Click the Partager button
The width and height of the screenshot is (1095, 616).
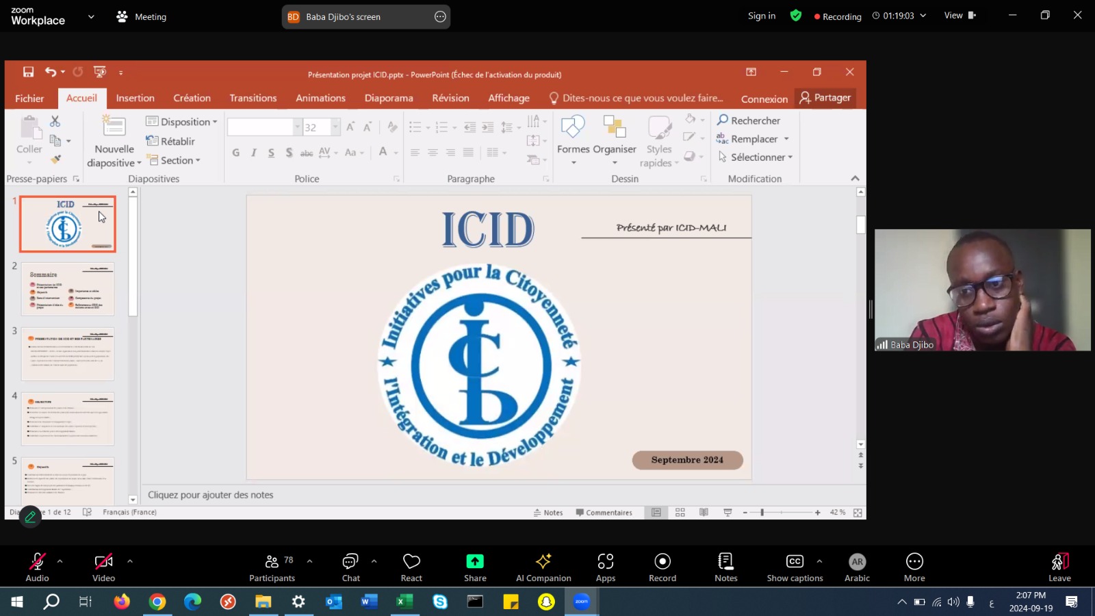825,98
